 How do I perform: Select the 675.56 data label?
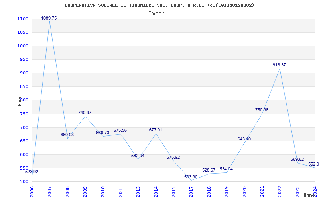click(x=120, y=131)
